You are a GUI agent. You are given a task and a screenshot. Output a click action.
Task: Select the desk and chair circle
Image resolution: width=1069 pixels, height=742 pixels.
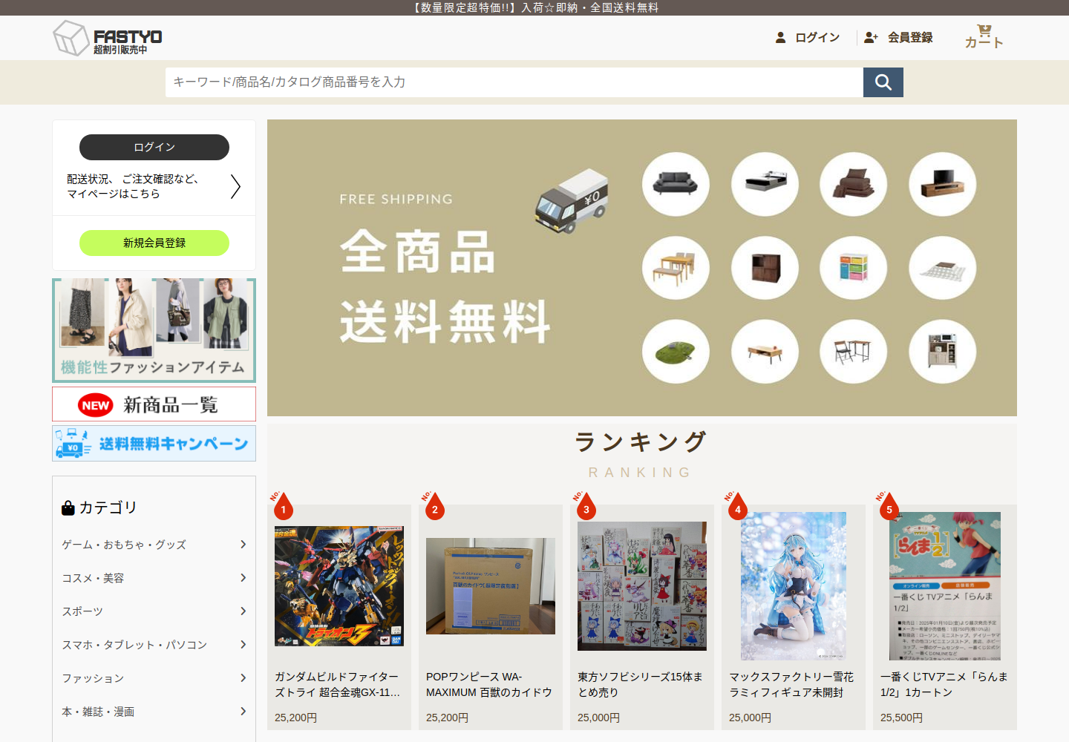pyautogui.click(x=854, y=352)
